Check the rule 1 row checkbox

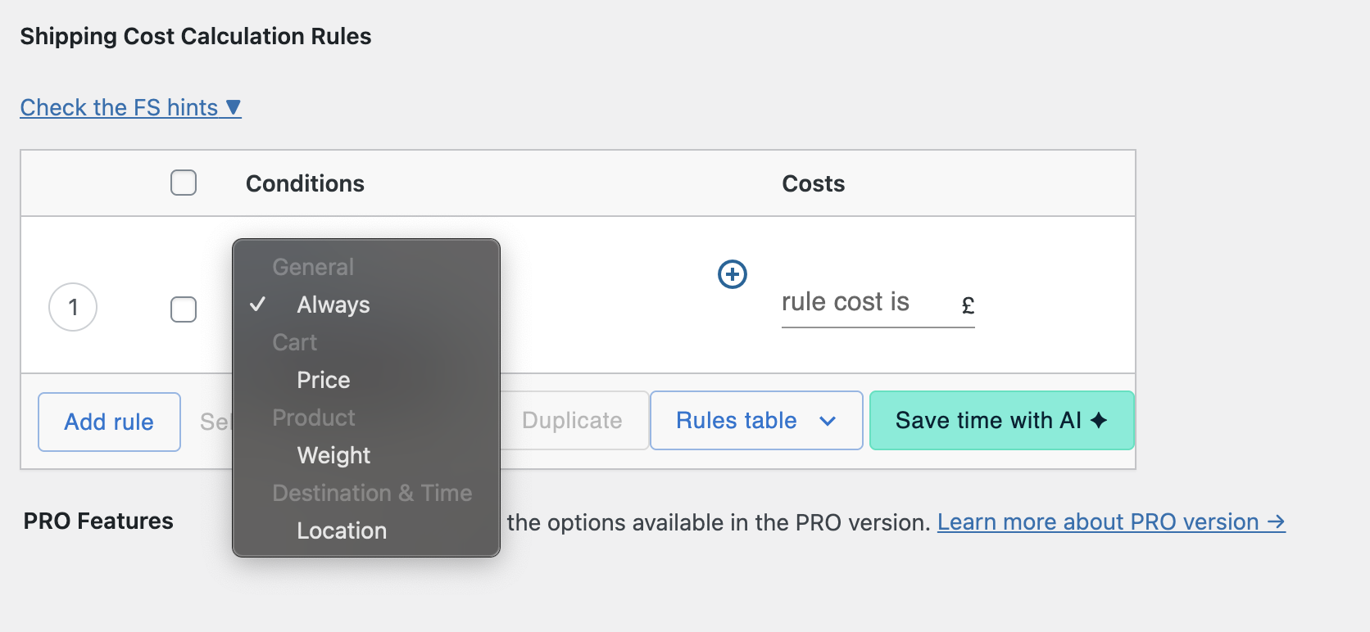coord(184,309)
